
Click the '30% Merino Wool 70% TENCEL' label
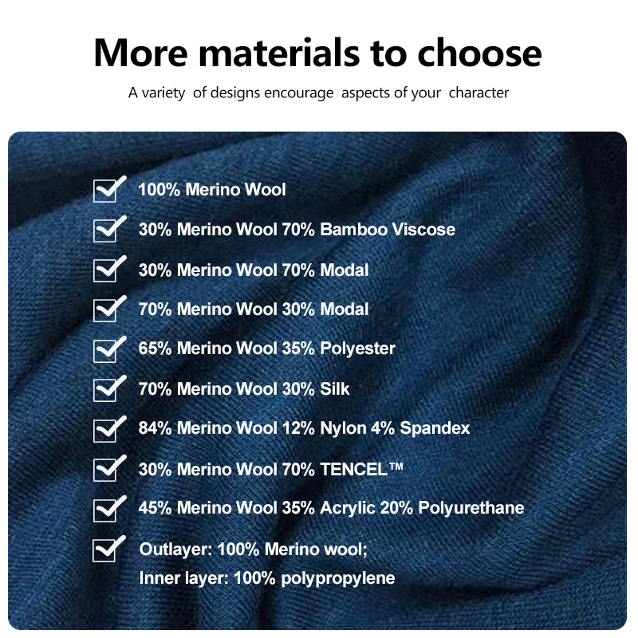point(270,469)
